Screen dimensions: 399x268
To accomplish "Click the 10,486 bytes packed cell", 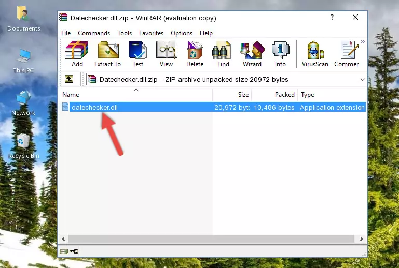I will (274, 107).
